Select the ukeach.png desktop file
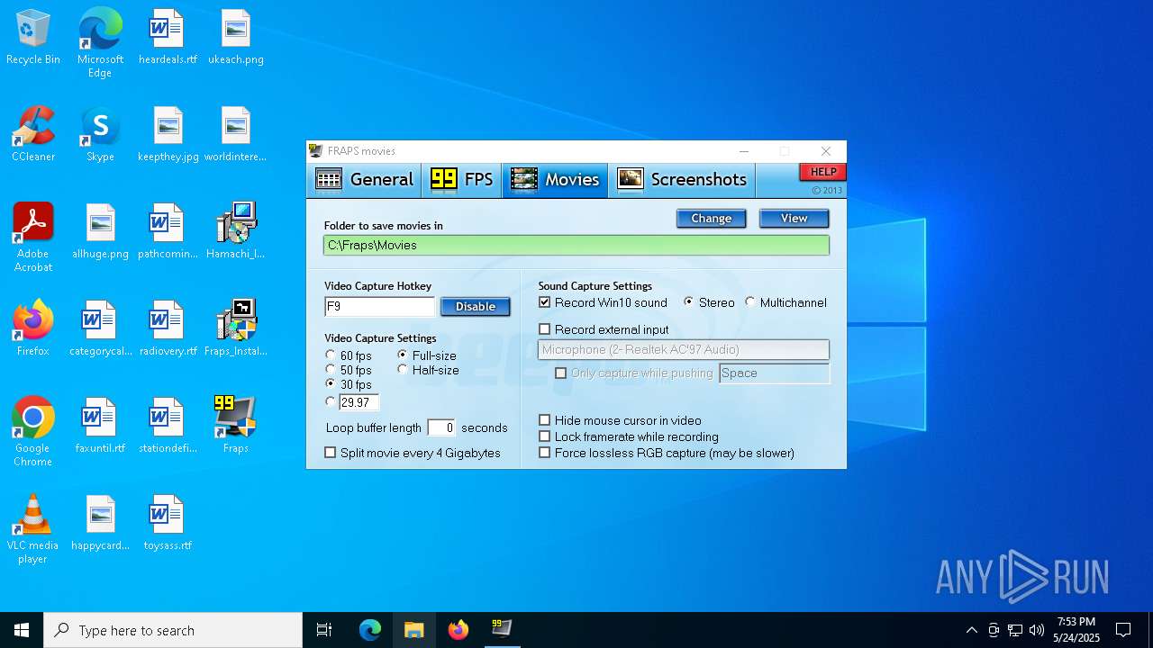 [236, 38]
